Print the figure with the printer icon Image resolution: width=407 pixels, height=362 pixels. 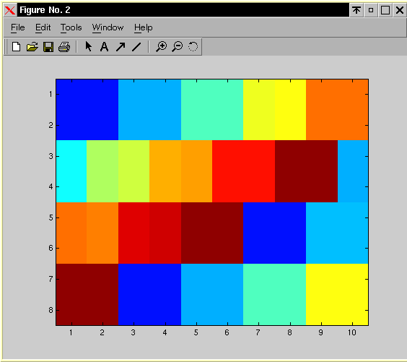(64, 47)
